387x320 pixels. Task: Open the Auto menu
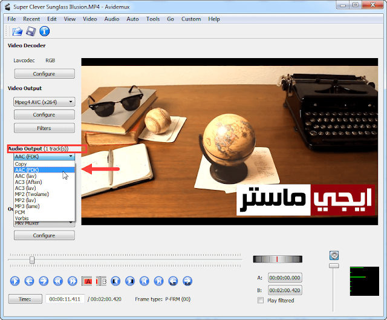[x=132, y=19]
